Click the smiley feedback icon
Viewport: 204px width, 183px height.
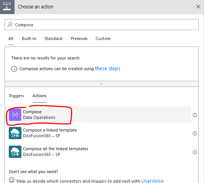[11, 180]
